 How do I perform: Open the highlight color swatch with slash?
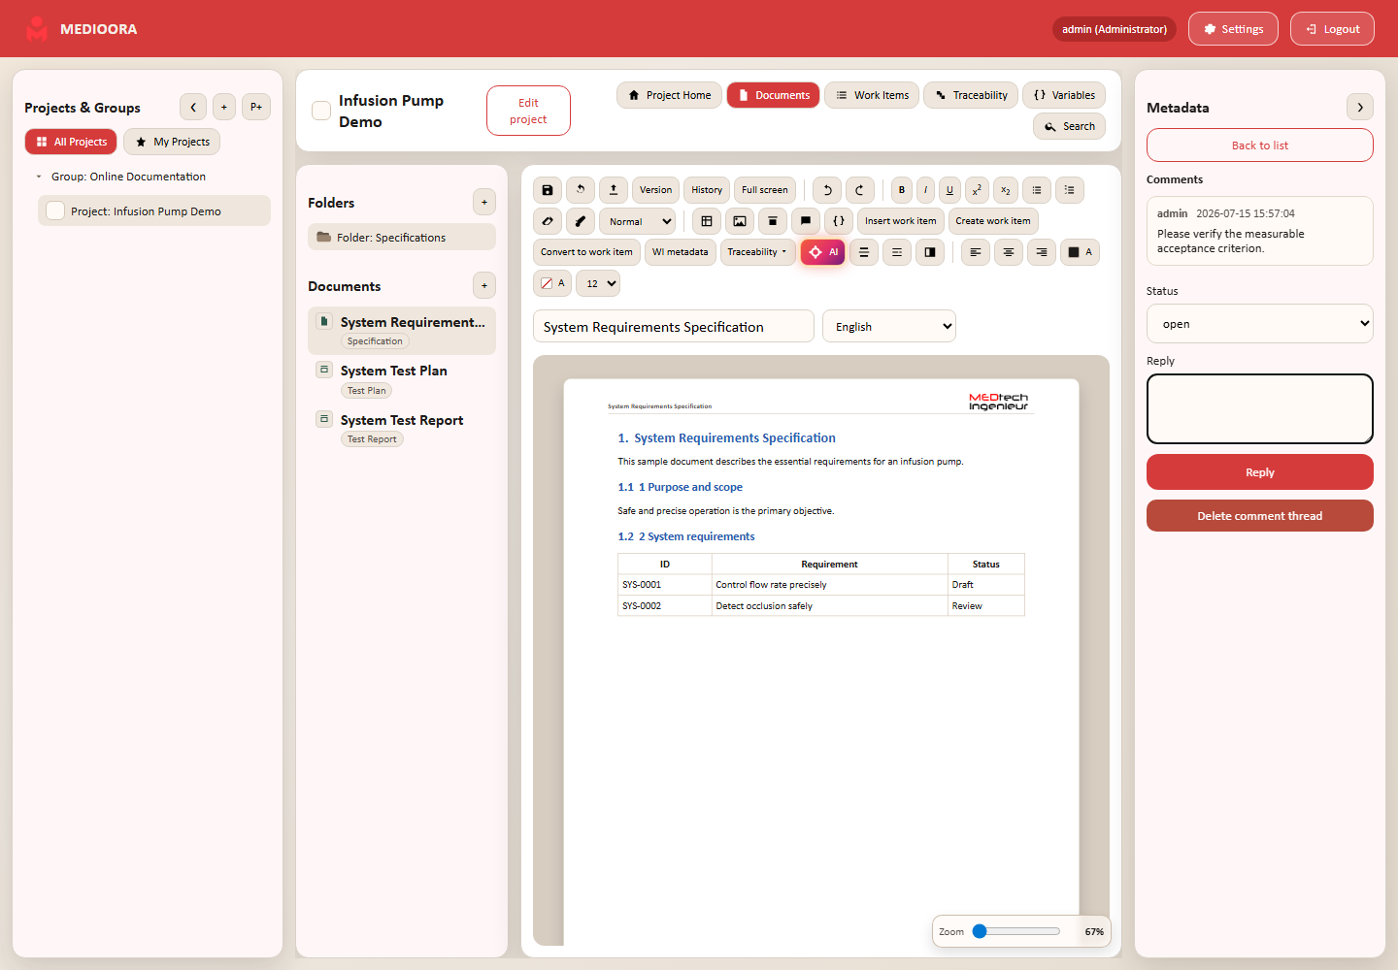[x=552, y=283]
